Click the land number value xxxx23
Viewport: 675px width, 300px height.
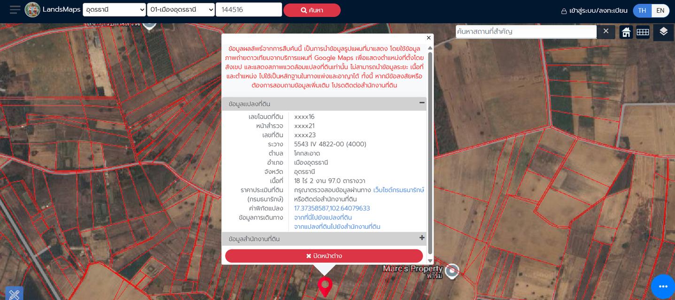click(x=305, y=135)
